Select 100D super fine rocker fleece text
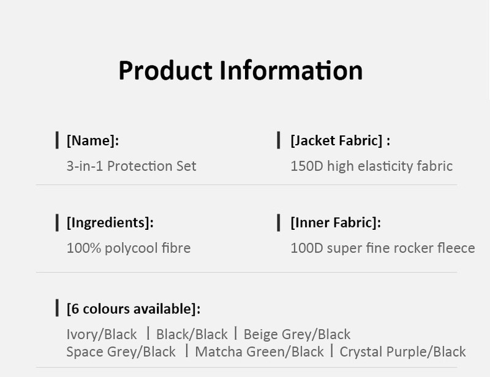The width and height of the screenshot is (490, 377). [382, 248]
